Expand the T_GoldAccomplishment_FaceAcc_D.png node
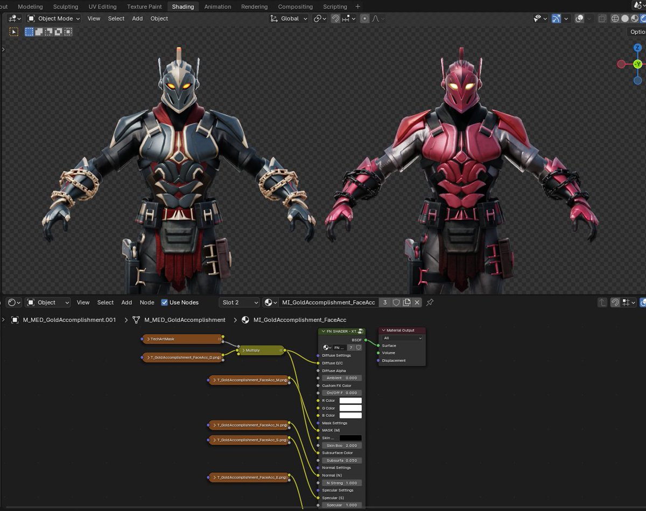 pyautogui.click(x=148, y=358)
